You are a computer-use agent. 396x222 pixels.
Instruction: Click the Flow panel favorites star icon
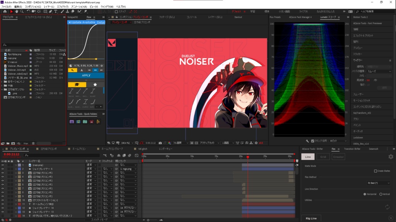[95, 84]
